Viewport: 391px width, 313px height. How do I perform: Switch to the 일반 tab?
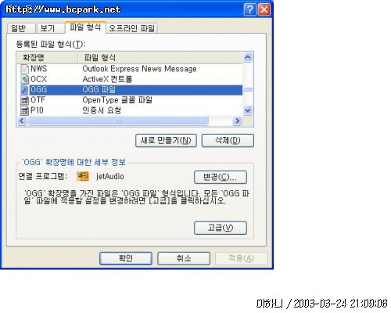click(x=21, y=28)
